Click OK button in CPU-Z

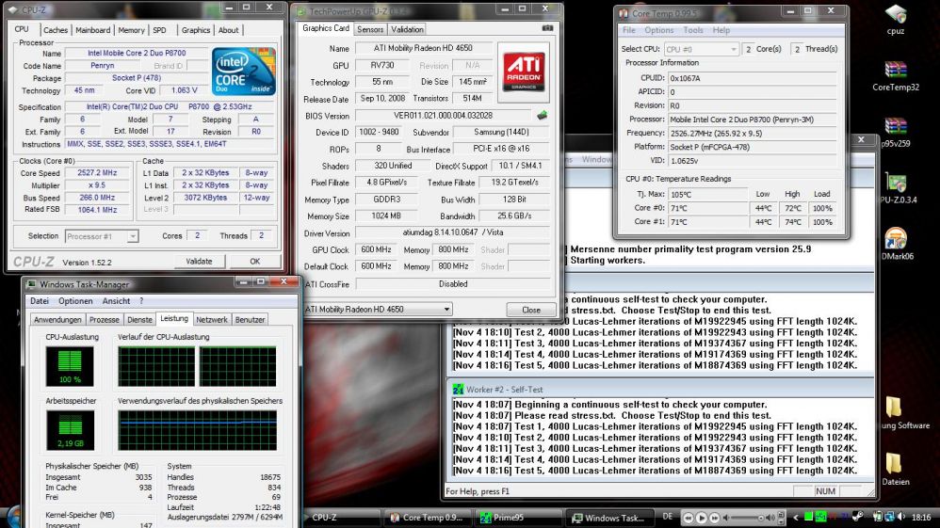255,262
